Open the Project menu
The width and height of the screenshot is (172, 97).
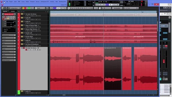(x=11, y=2)
